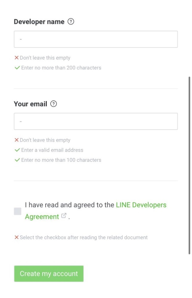
Task: Tick the LINE Developers Agreement checkbox
Action: click(18, 211)
